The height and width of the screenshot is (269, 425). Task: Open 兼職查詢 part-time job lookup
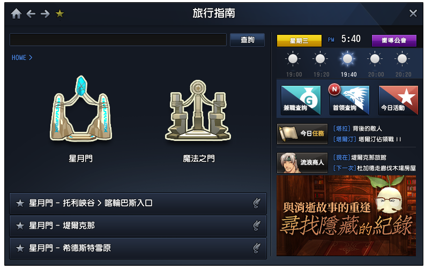point(301,100)
